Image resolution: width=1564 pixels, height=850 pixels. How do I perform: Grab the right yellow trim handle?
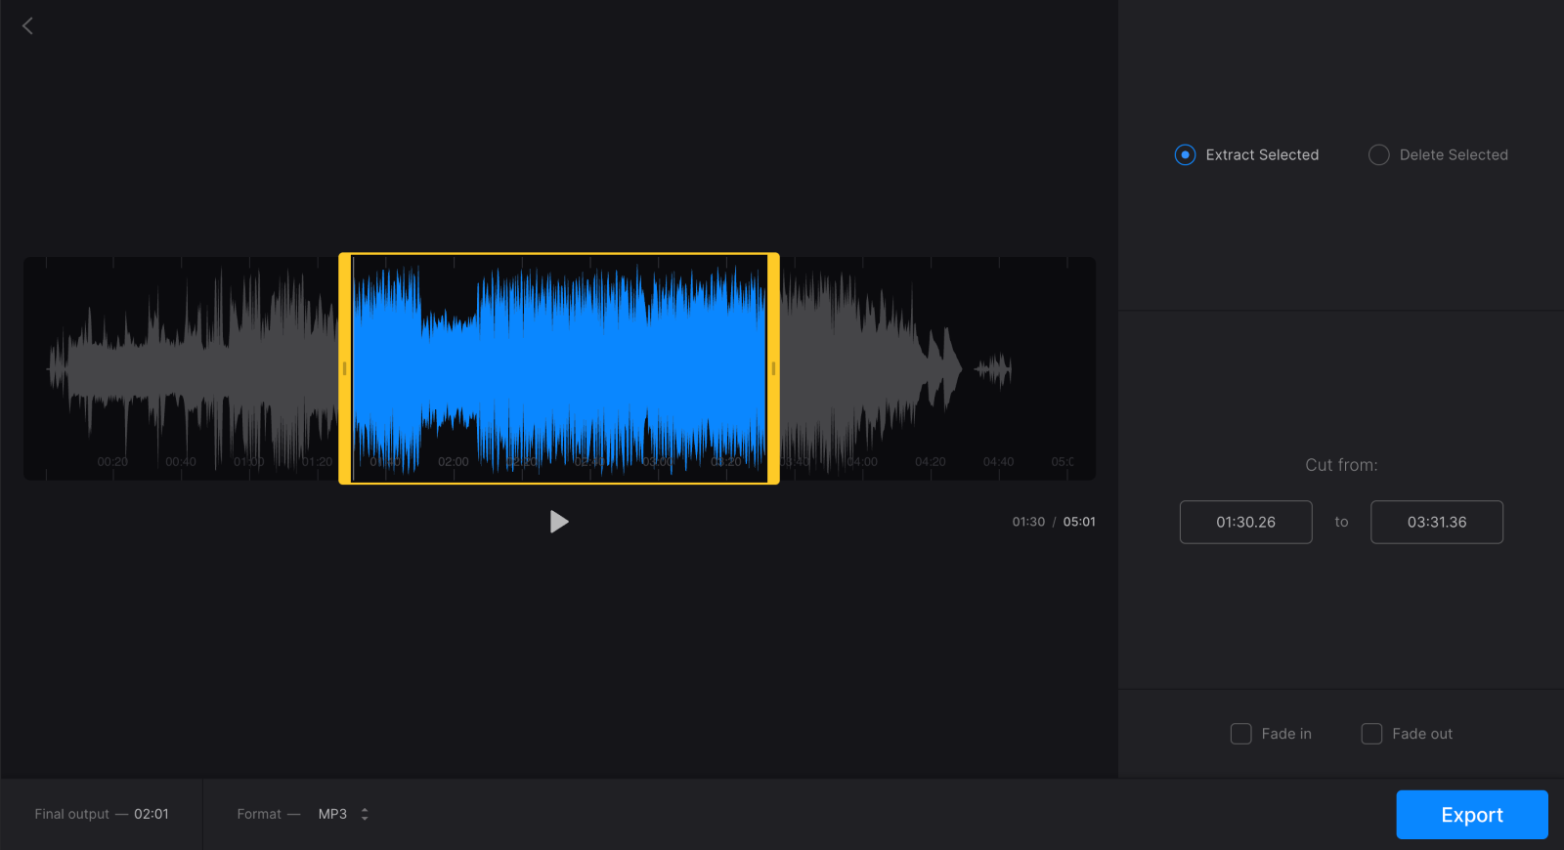(773, 368)
